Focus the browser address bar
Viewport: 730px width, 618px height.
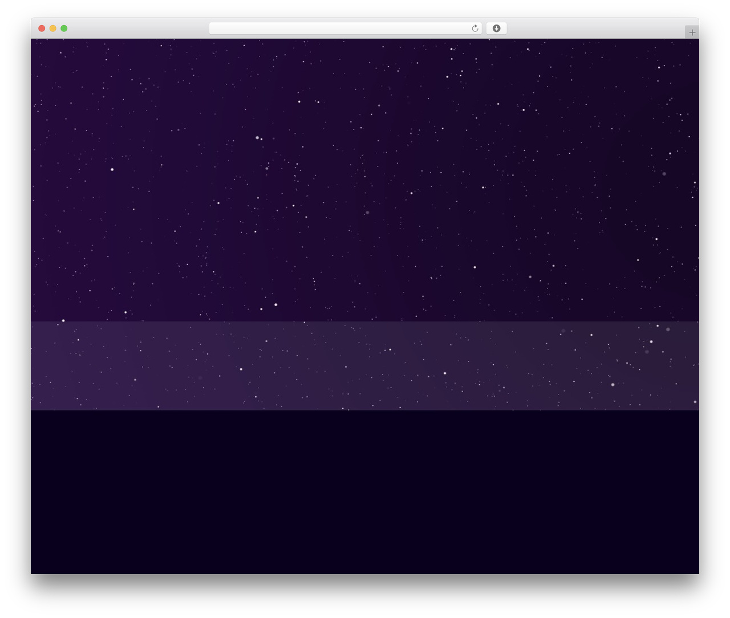point(345,29)
